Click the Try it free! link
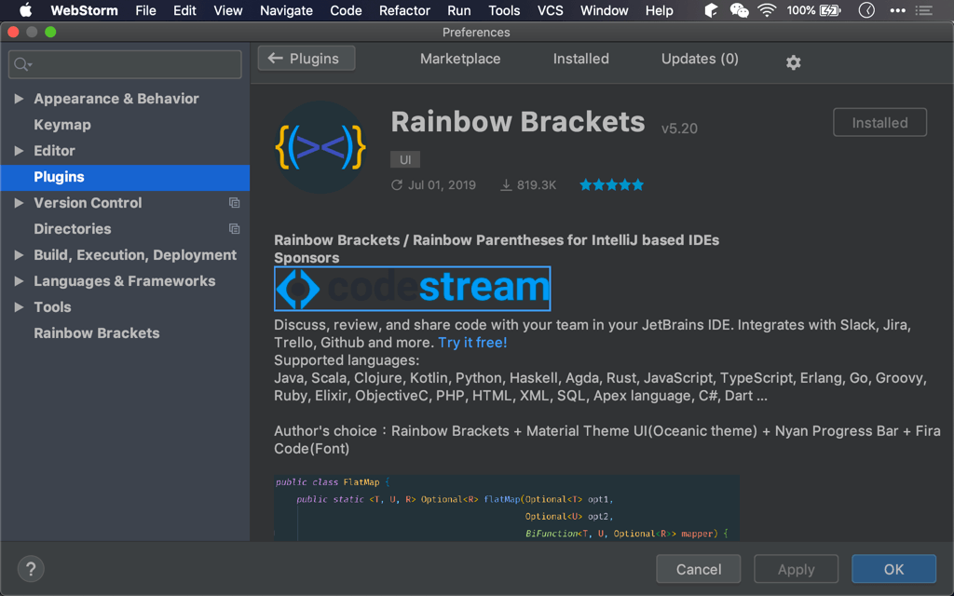 pyautogui.click(x=472, y=342)
